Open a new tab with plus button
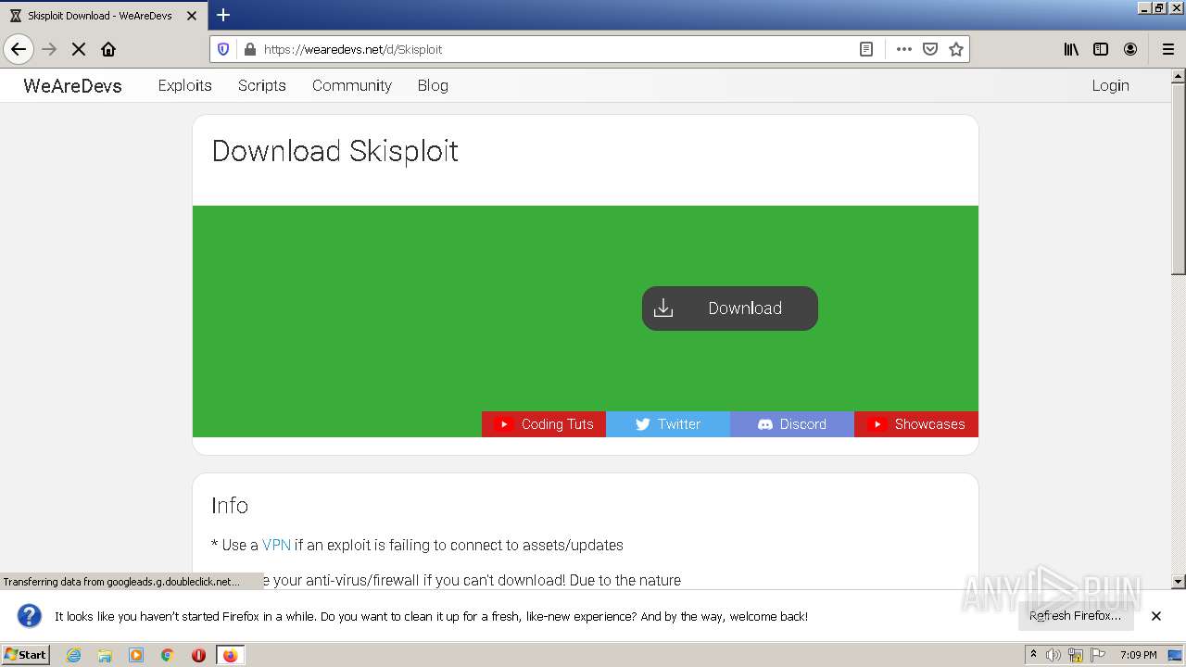The height and width of the screenshot is (667, 1186). point(223,15)
